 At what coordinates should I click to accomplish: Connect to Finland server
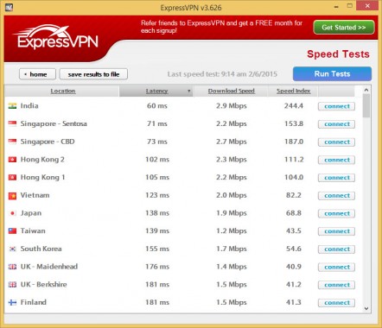tap(336, 303)
